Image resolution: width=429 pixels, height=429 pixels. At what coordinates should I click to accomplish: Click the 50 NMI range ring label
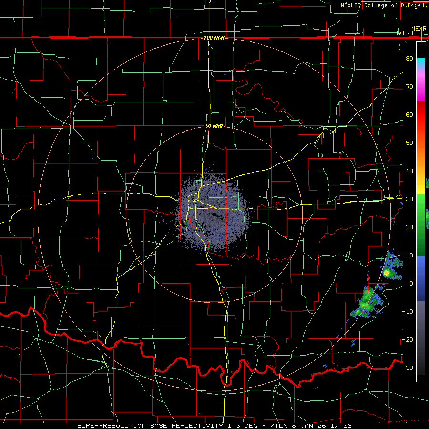214,126
